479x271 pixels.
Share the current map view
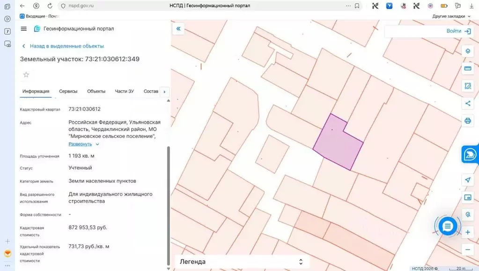467,103
